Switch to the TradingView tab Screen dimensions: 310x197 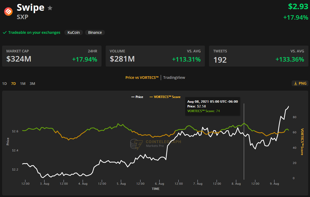[174, 77]
